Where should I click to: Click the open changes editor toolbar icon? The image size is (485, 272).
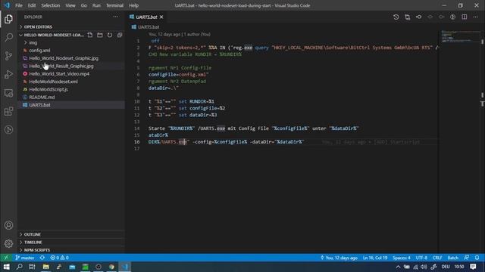point(408,17)
